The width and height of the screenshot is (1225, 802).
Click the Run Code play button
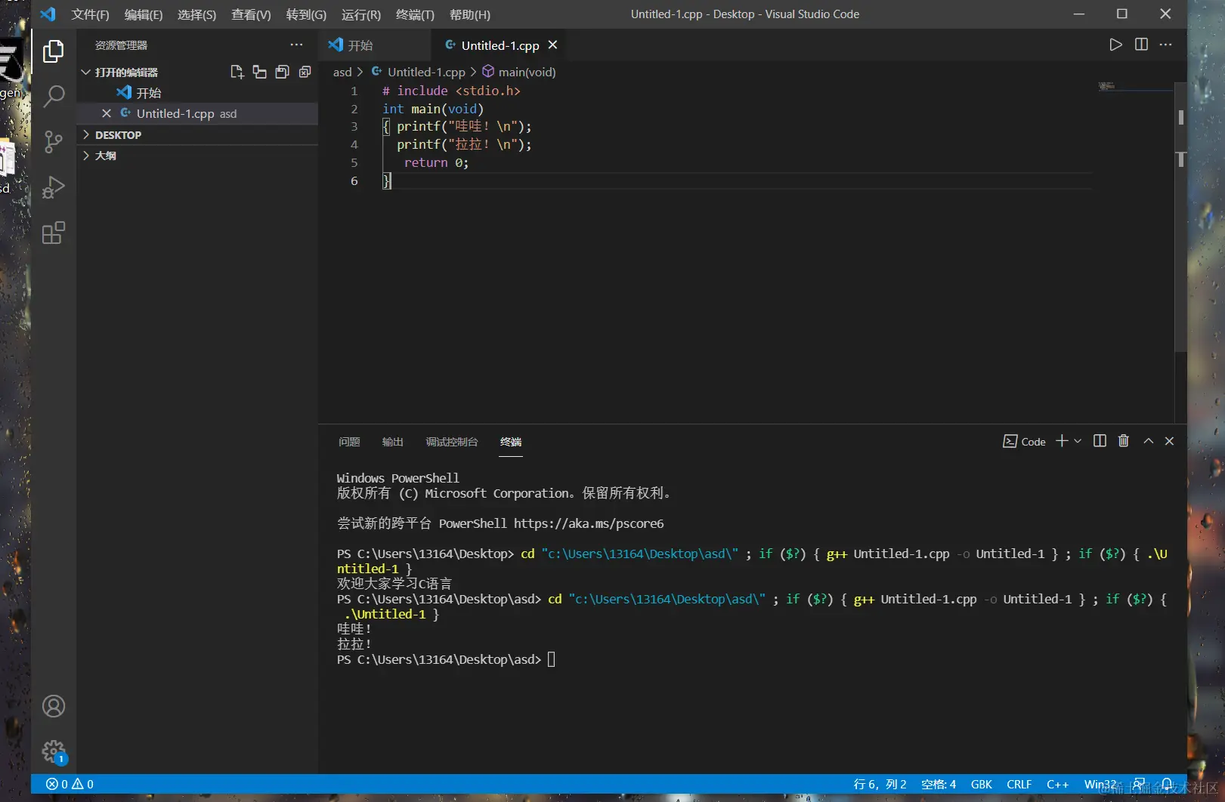pos(1115,45)
